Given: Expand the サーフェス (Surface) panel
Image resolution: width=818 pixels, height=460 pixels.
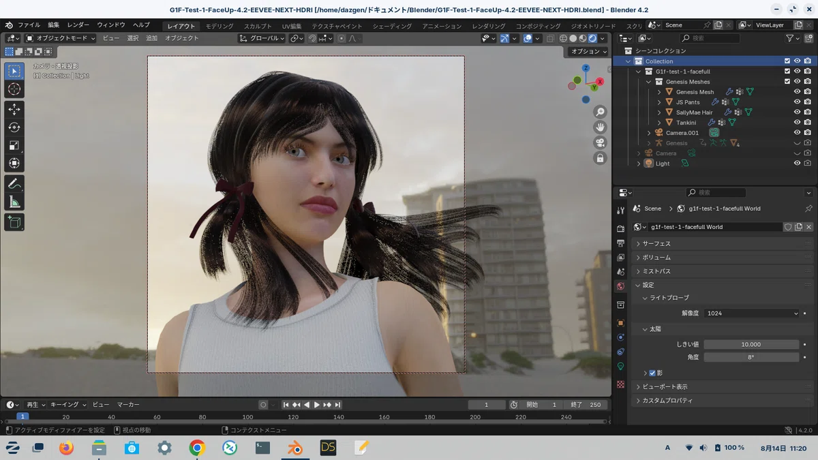Looking at the screenshot, I should [722, 243].
